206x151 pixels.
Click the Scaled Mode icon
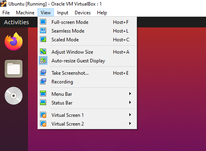pyautogui.click(x=43, y=39)
